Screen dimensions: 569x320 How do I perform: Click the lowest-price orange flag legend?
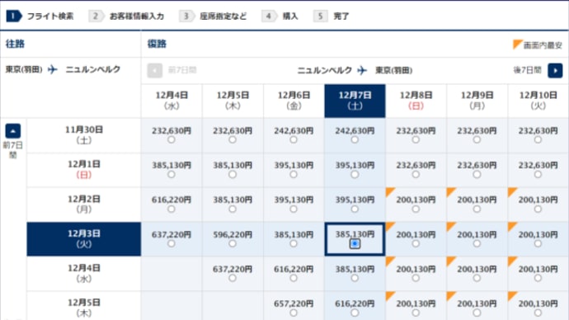tap(538, 45)
